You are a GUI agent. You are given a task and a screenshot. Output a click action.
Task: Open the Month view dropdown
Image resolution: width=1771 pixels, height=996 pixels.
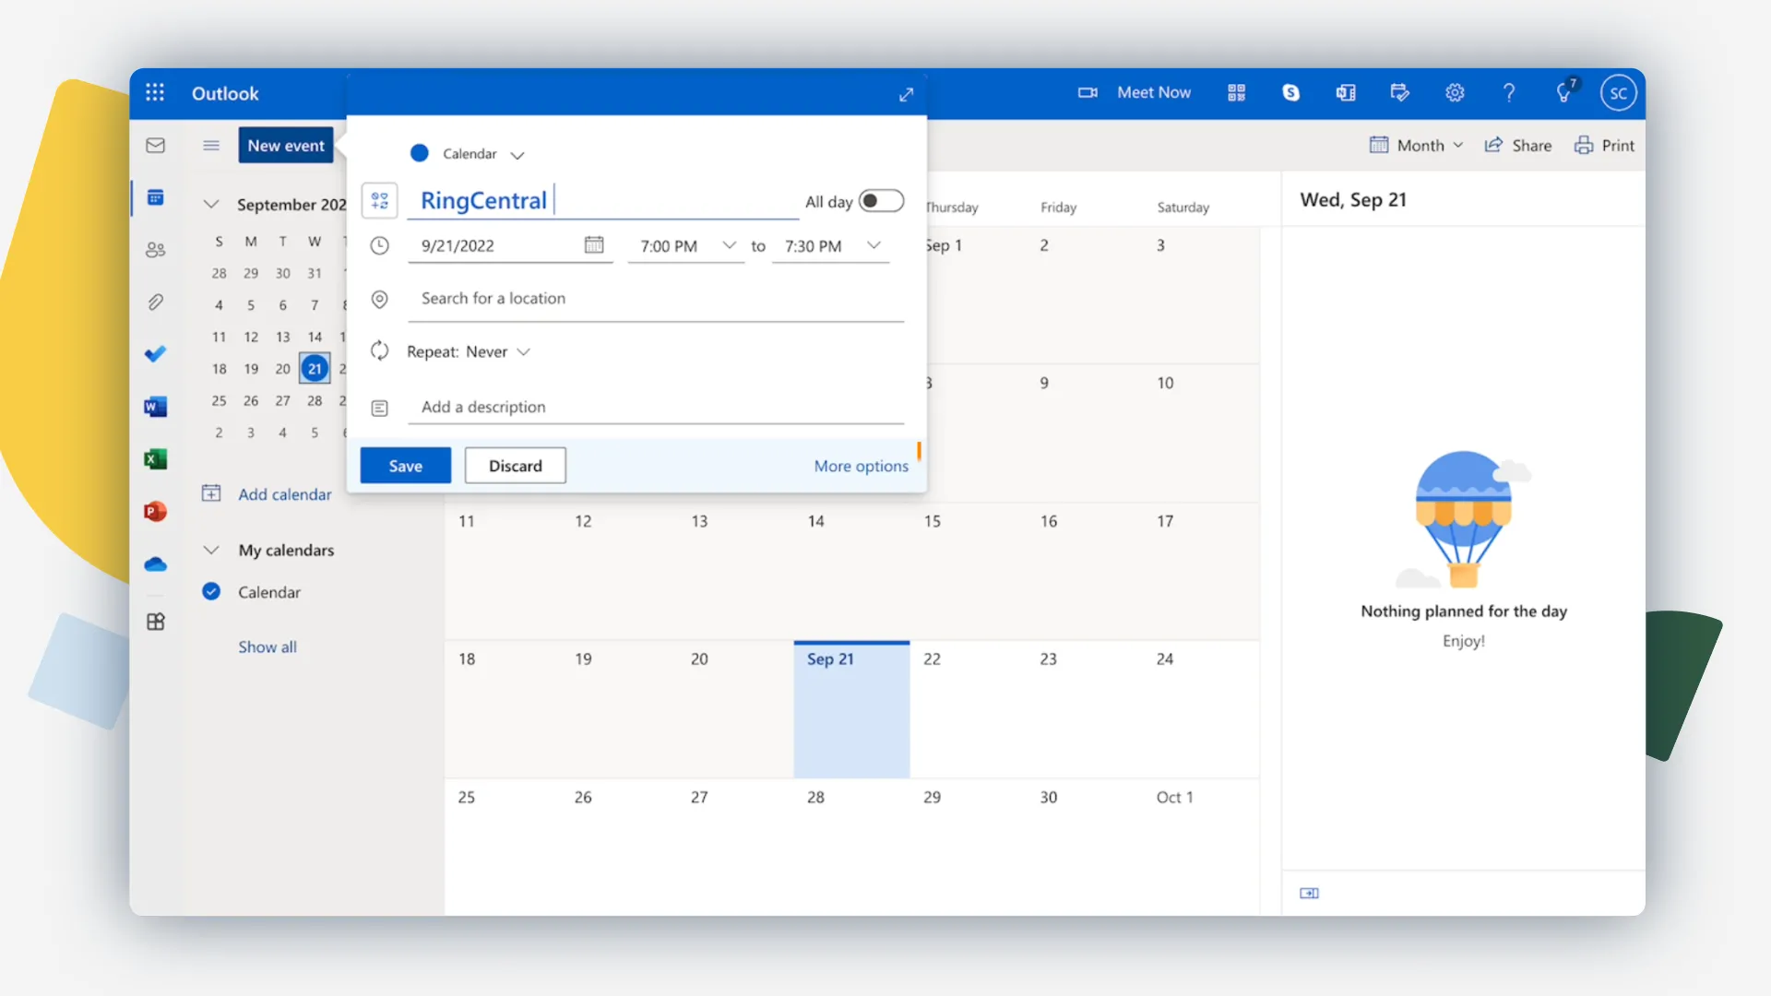pyautogui.click(x=1417, y=146)
